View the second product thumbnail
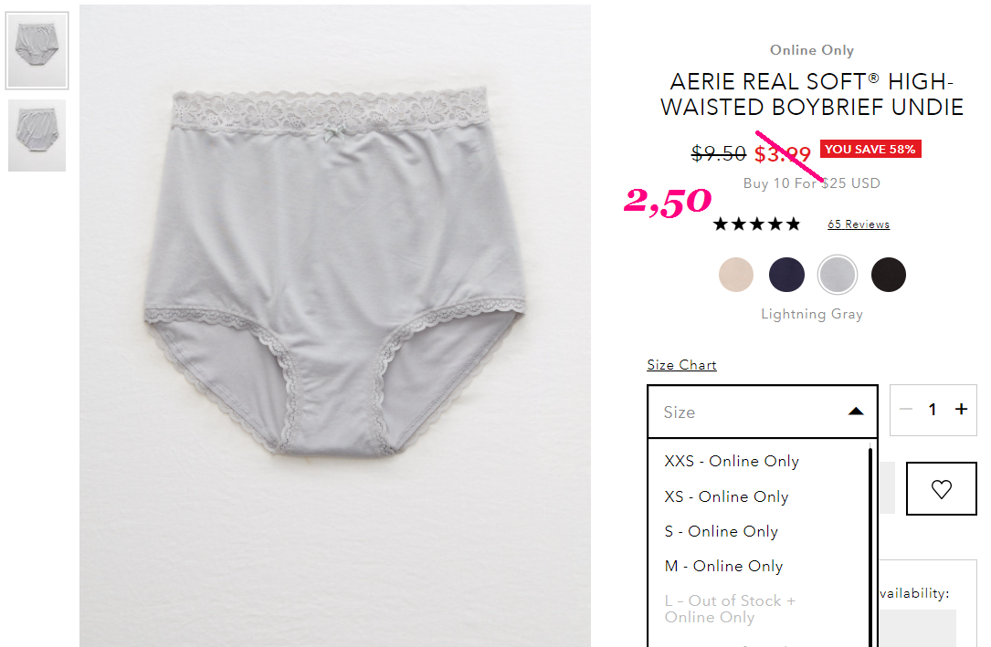The image size is (991, 647). [x=37, y=135]
